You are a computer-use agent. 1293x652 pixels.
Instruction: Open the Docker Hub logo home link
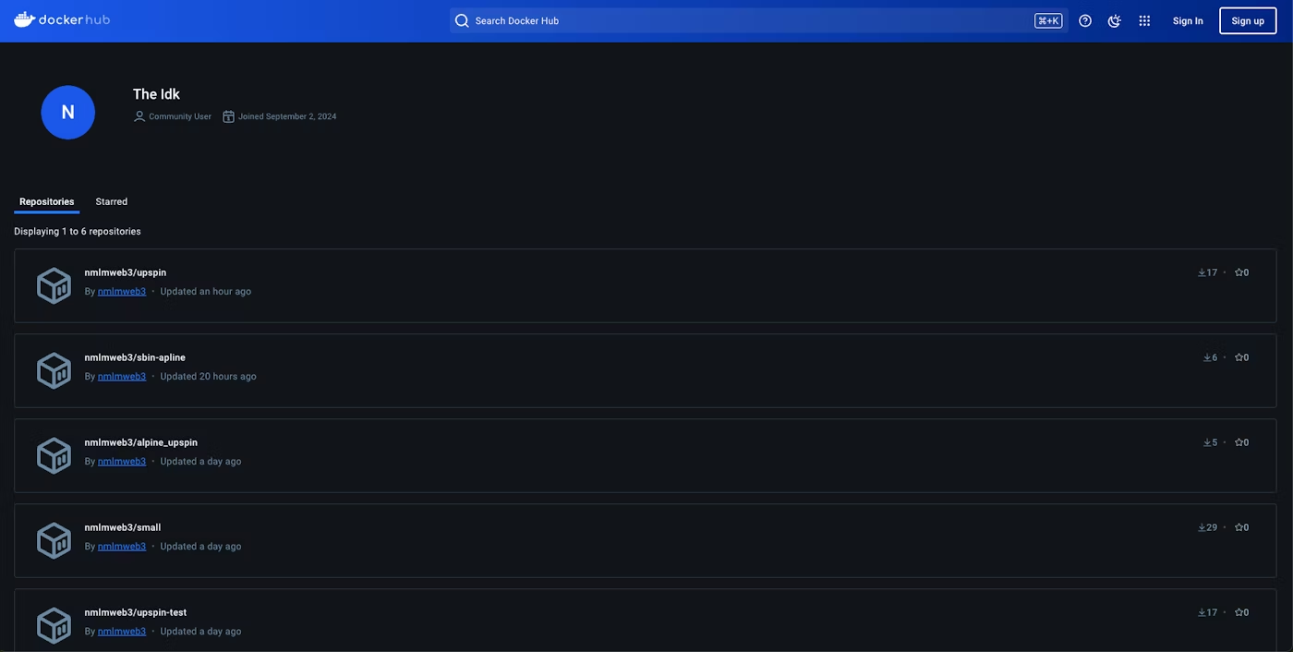coord(62,19)
